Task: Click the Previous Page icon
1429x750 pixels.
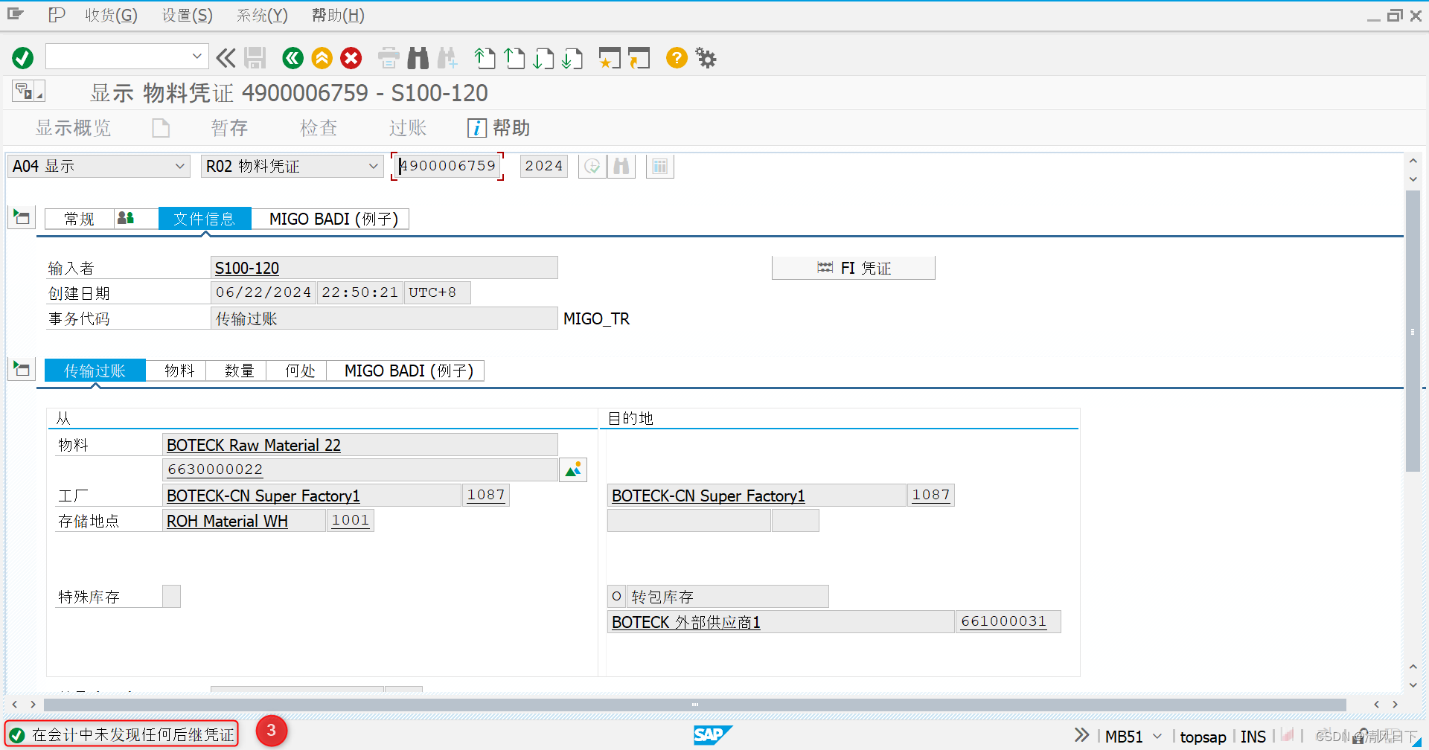Action: click(x=514, y=58)
